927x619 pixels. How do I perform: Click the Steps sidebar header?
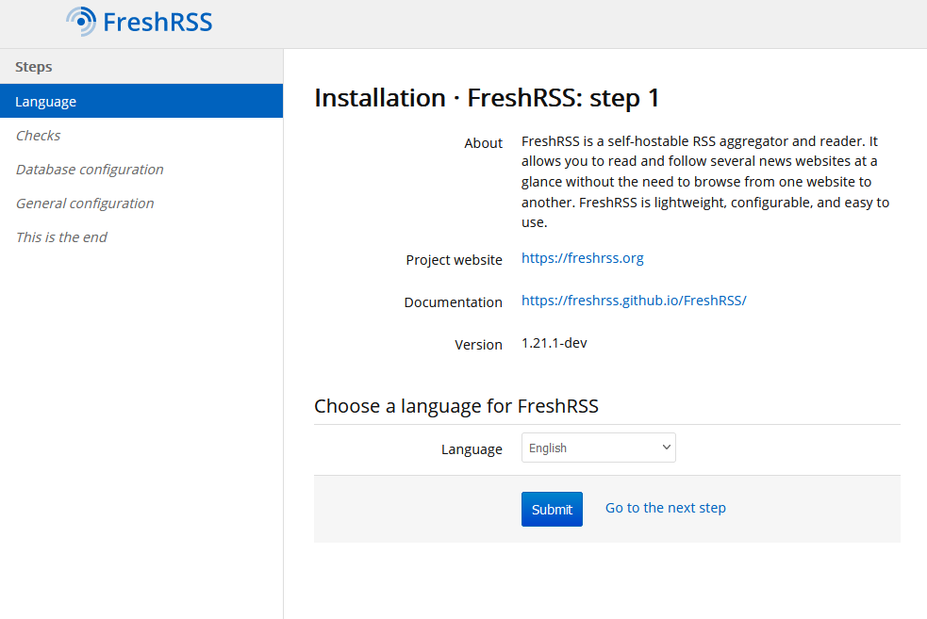point(34,67)
